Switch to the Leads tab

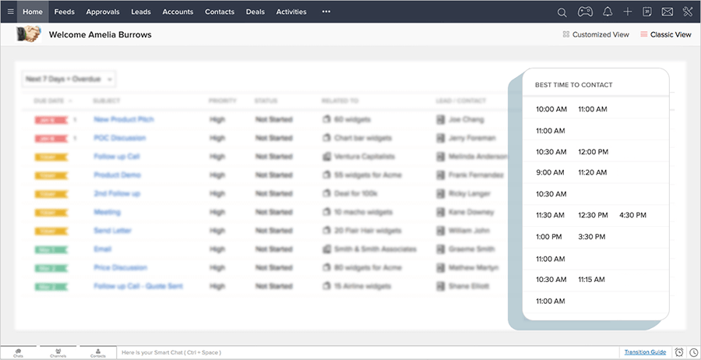pos(141,12)
